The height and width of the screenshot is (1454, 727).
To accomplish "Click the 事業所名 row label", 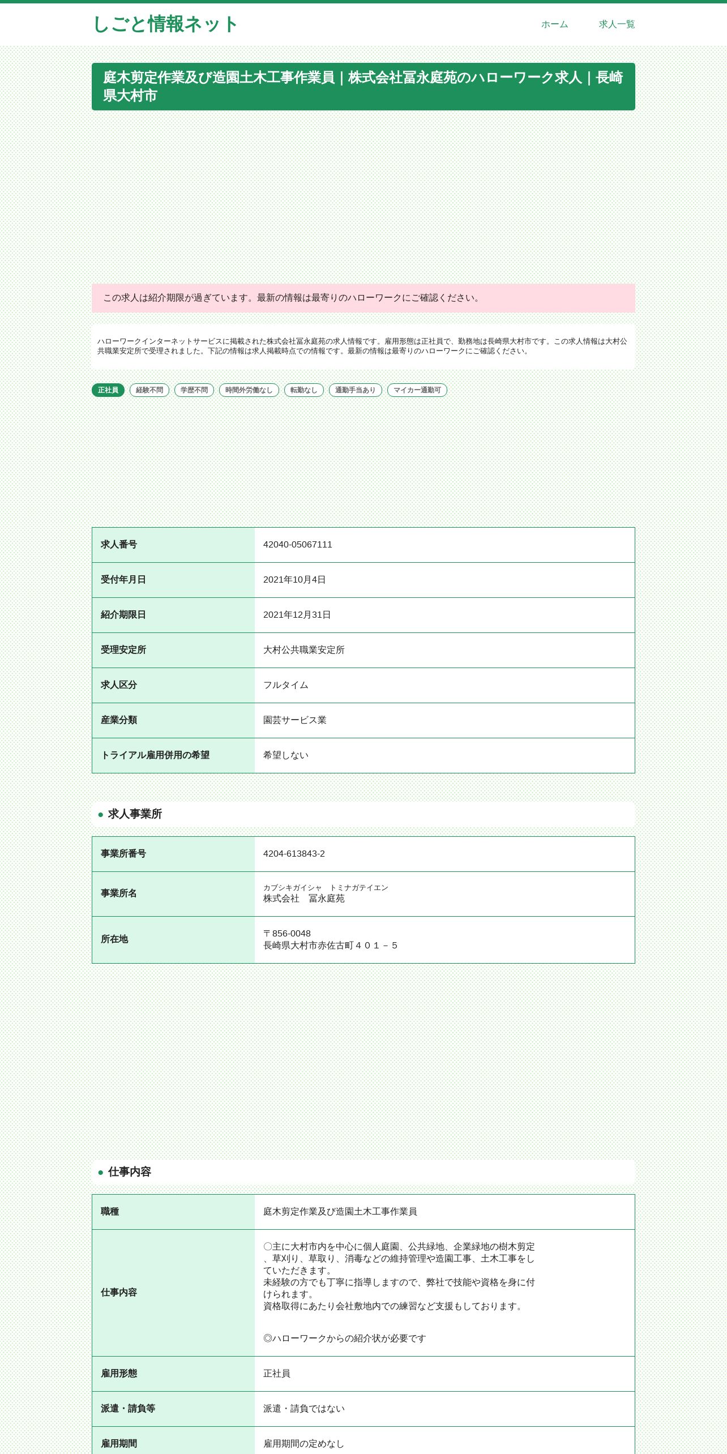I will click(x=119, y=893).
